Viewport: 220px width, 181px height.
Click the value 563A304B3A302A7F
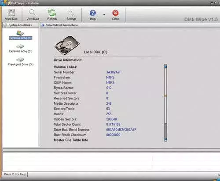(121, 130)
